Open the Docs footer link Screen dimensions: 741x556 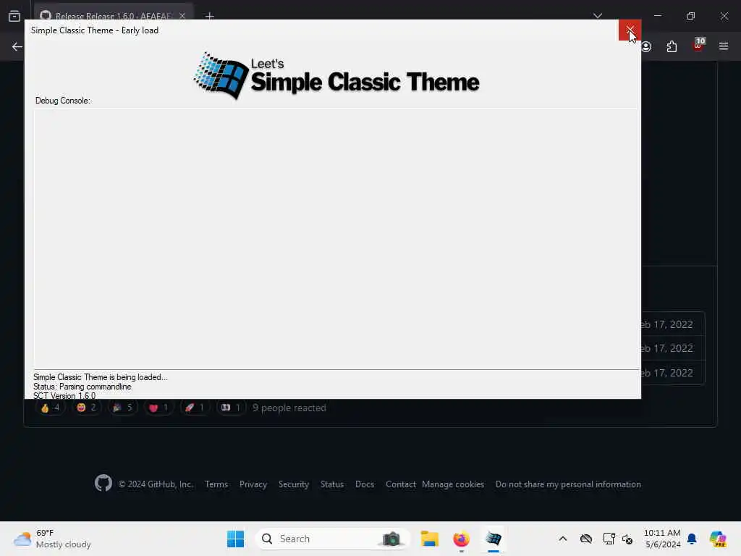pos(365,484)
